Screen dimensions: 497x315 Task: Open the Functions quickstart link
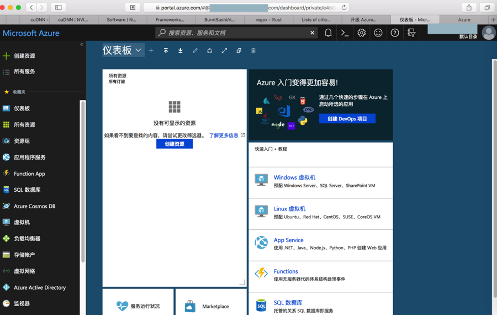coord(285,271)
